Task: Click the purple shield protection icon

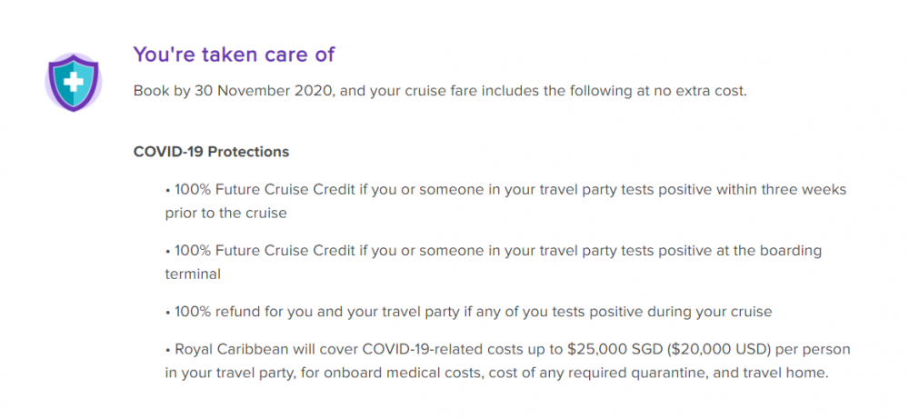Action: [x=74, y=82]
